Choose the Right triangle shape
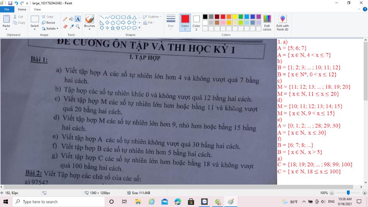368x207 pixels. click(102, 23)
